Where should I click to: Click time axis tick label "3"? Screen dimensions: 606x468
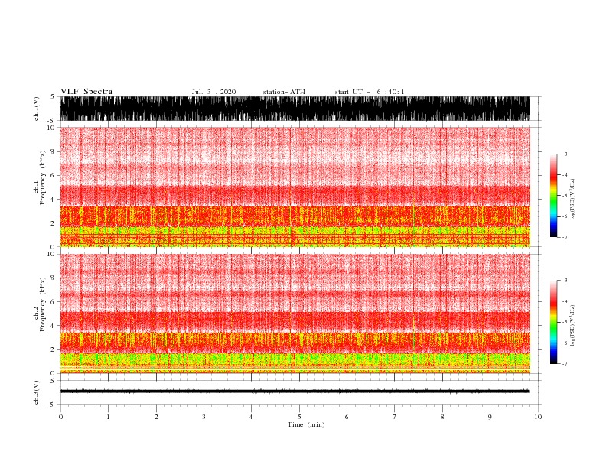click(x=204, y=417)
